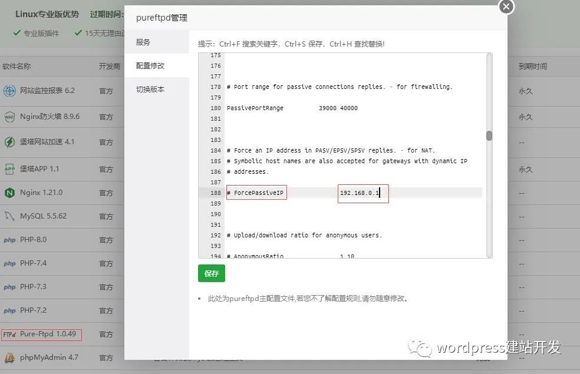Click the '# Port range for passive connections' comment

point(340,87)
